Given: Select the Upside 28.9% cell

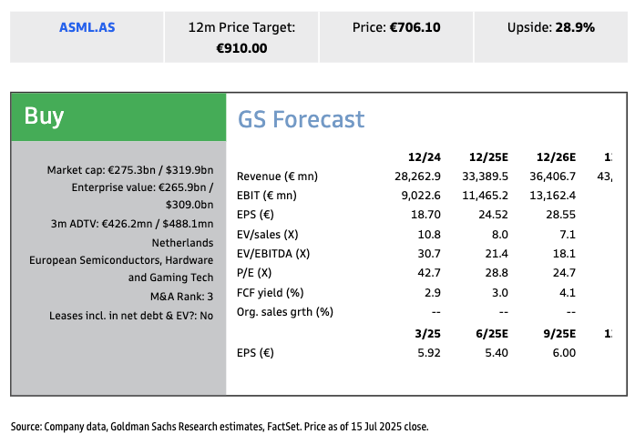Looking at the screenshot, I should click(550, 27).
